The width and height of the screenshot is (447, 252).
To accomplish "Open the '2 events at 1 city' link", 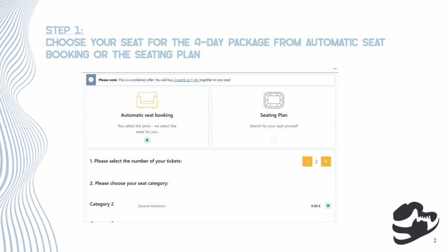I will point(186,80).
